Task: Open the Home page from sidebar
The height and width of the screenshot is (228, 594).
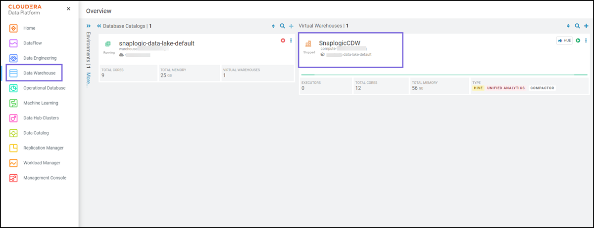Action: point(29,28)
